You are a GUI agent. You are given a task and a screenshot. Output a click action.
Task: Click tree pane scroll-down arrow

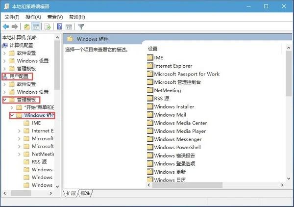(57, 186)
